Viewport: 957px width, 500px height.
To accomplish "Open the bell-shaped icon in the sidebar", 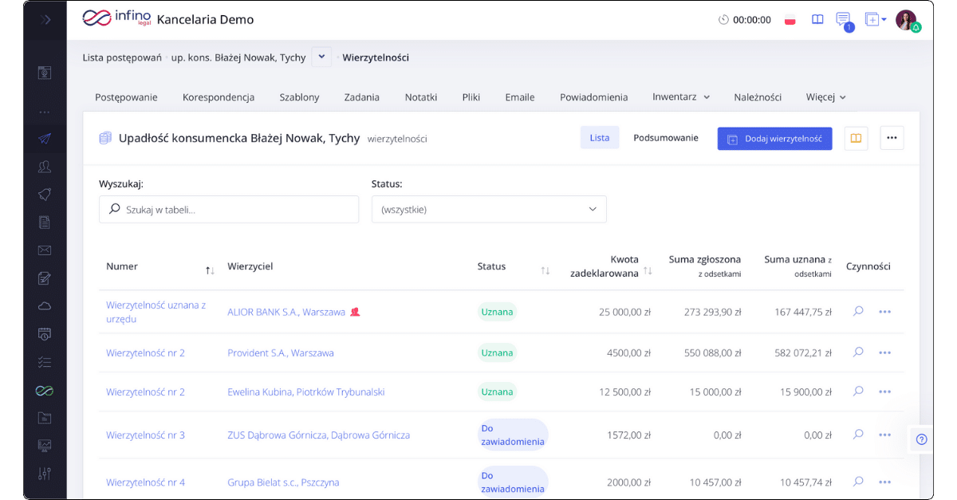I will (x=45, y=195).
